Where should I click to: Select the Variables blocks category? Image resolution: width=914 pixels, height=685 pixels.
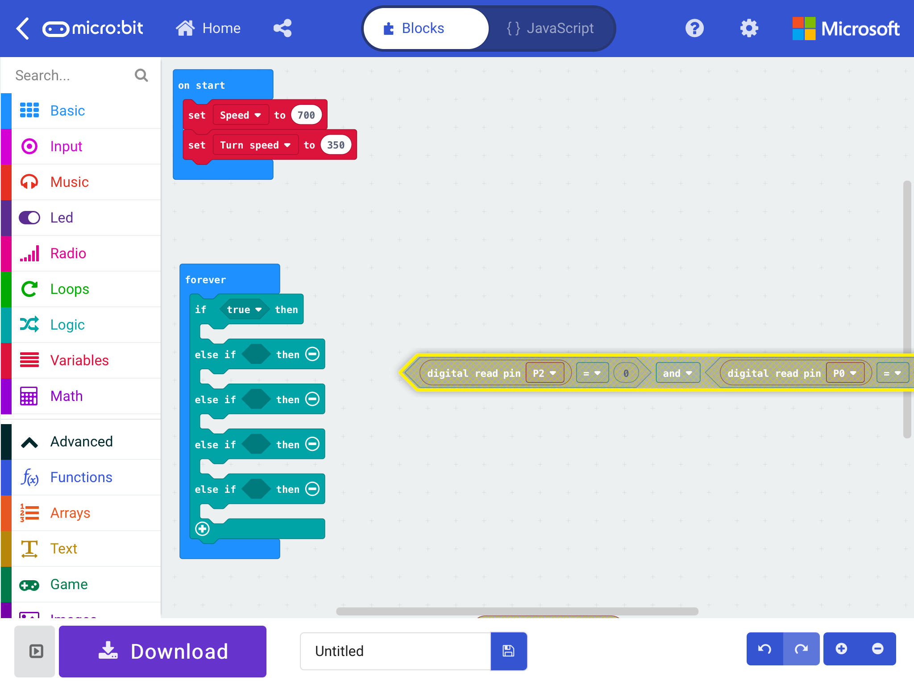79,360
